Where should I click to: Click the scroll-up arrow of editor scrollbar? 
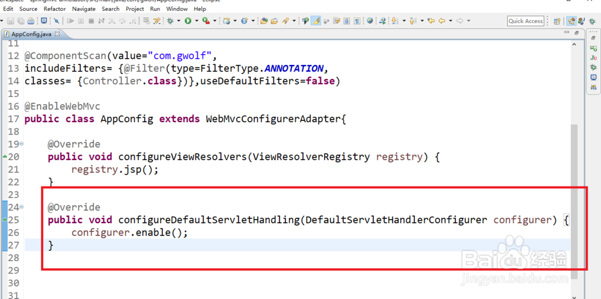coord(574,45)
